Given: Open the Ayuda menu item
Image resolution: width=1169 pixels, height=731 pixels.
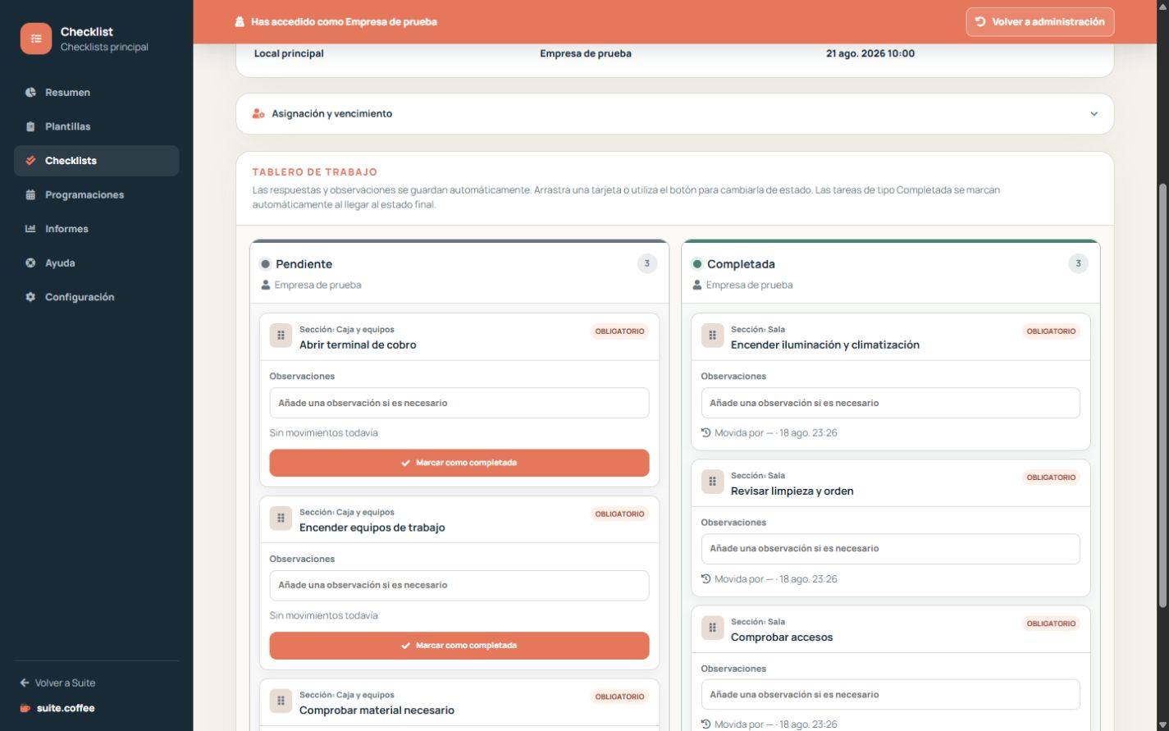Looking at the screenshot, I should point(97,263).
